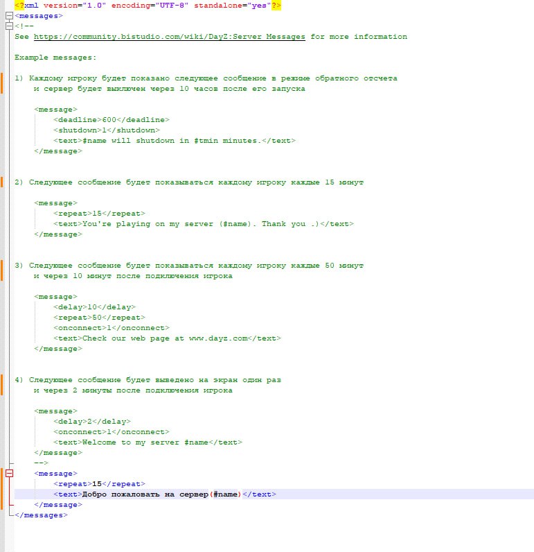Click the <deadline>600</deadline> line
This screenshot has width=534, height=552.
click(112, 120)
